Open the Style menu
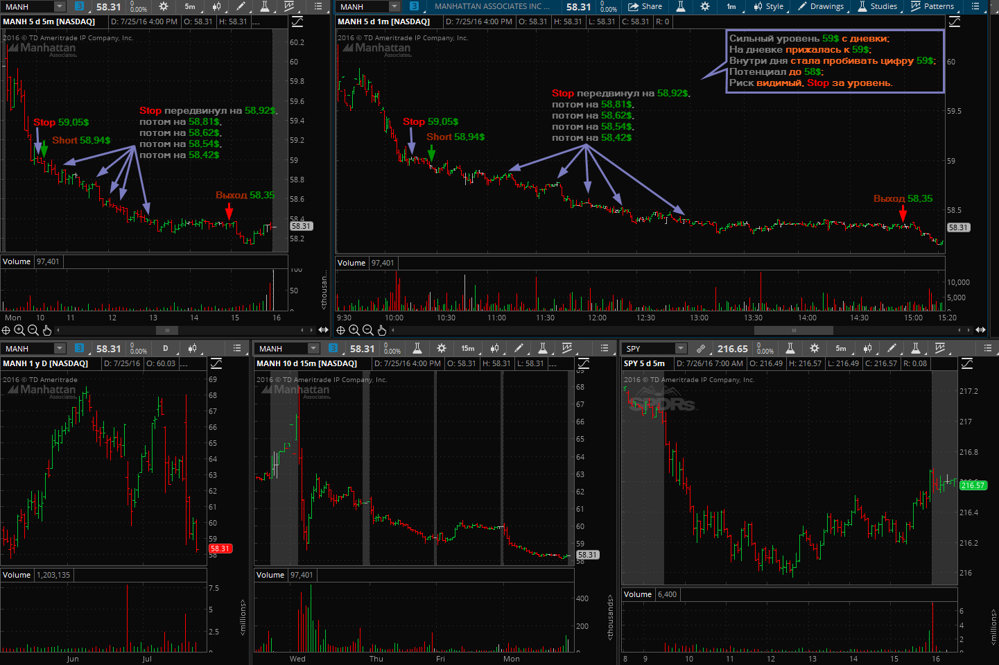Viewport: 999px width, 665px height. [768, 6]
